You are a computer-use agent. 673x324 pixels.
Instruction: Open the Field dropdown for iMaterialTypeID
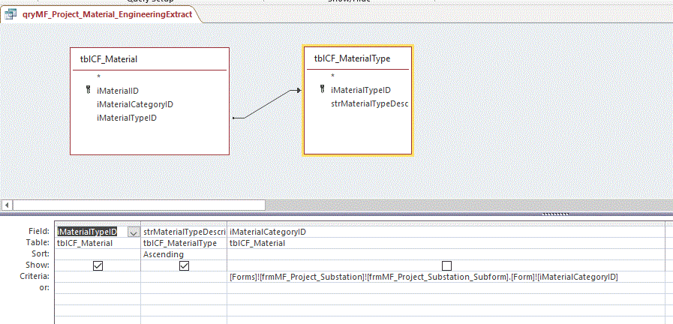tap(133, 232)
